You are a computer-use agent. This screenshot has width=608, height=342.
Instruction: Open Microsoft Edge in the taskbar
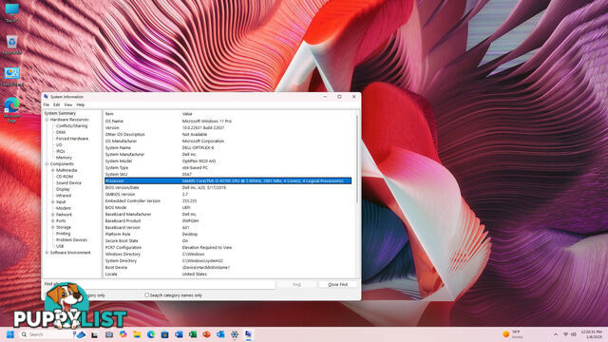point(151,334)
